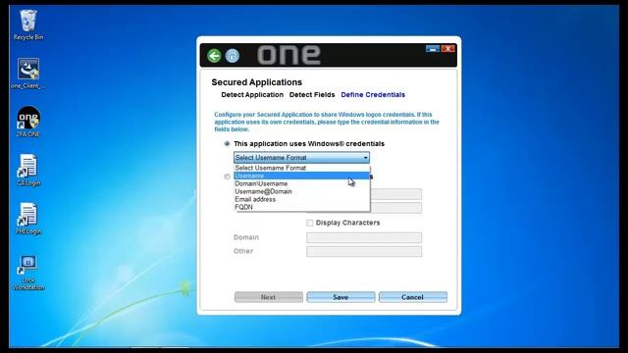Click the green back arrow icon
628x353 pixels.
(214, 56)
